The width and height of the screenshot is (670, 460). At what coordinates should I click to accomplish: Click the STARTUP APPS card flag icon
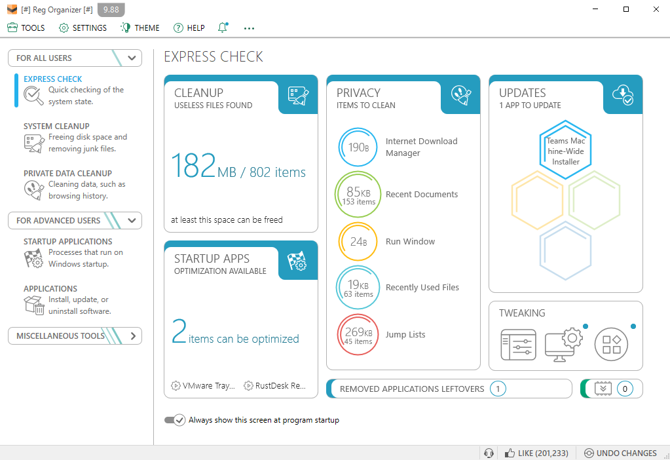pyautogui.click(x=297, y=261)
